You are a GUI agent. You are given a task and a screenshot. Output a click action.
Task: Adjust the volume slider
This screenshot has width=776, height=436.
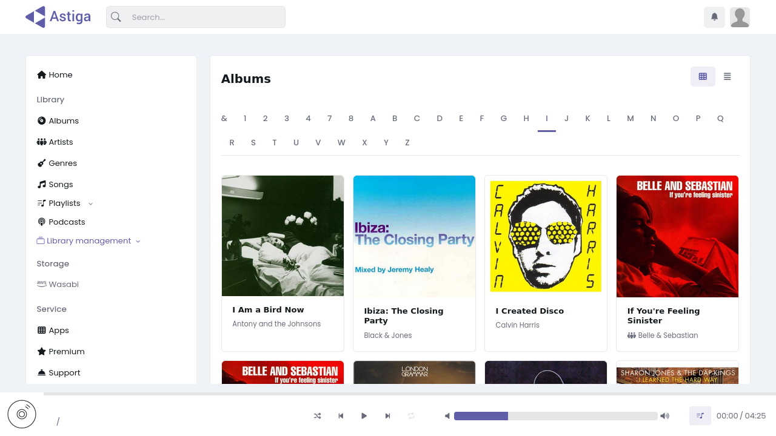[556, 416]
